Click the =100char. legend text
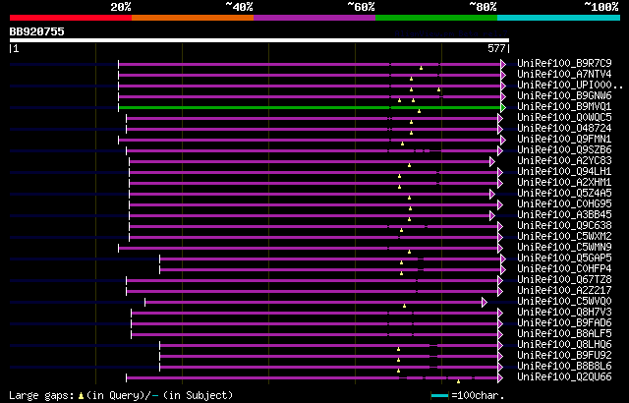Screen dimensions: 629x403 [x=478, y=396]
